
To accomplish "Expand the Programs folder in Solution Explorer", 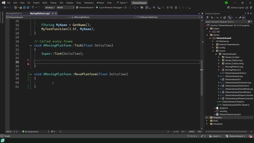I will (207, 118).
